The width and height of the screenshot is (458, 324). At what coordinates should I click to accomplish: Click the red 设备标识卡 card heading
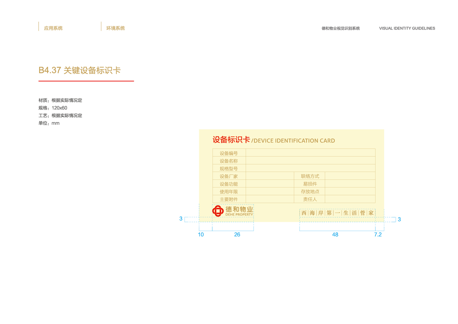(x=231, y=140)
